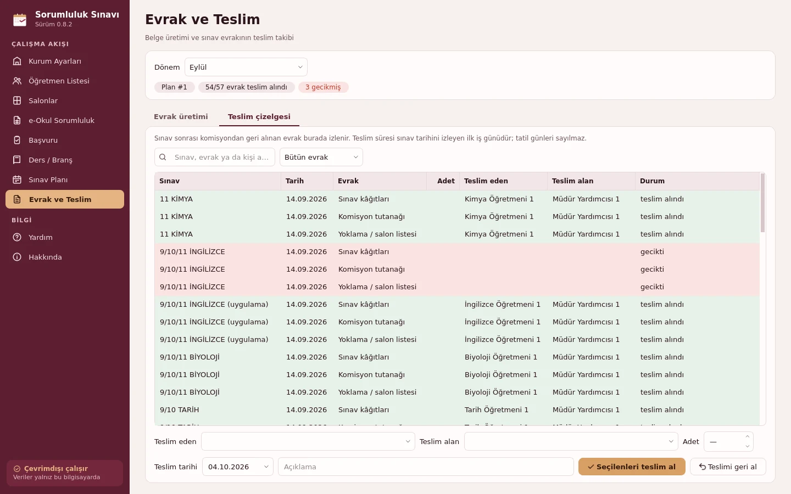791x494 pixels.
Task: Select İNGİLİZCE (uygulama) Komisyon tutanağı row
Action: click(x=457, y=322)
